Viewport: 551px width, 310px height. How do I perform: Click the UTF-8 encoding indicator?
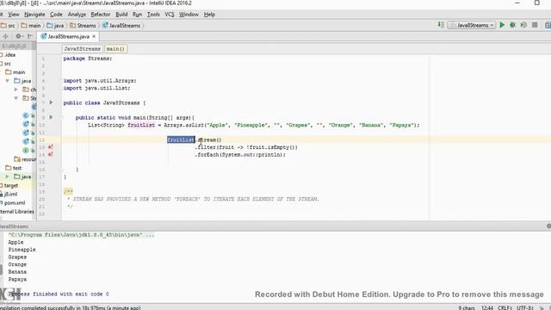(525, 307)
